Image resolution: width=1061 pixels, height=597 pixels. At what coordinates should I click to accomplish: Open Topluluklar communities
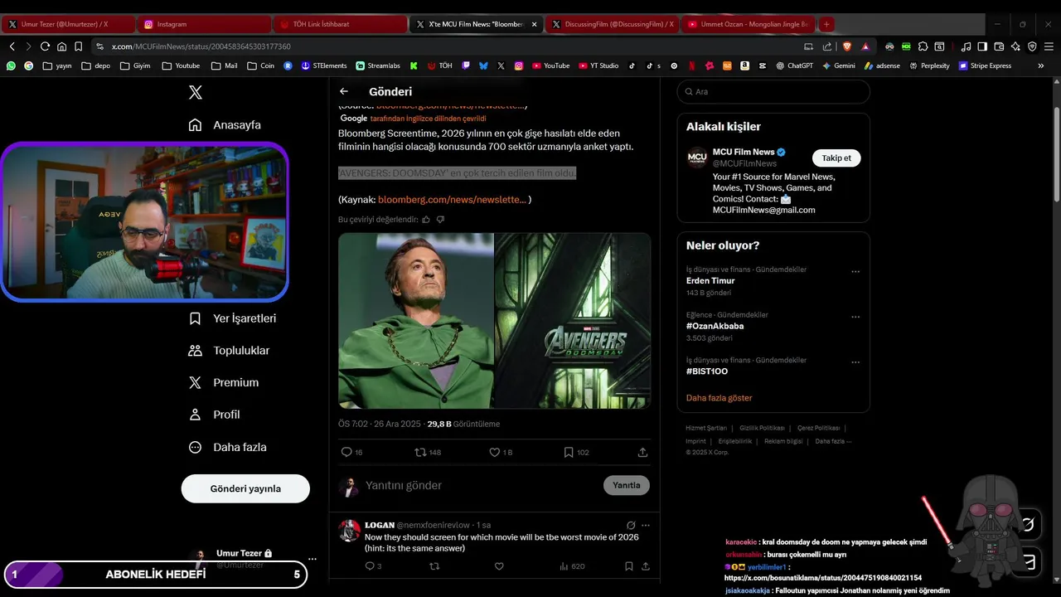[229, 351]
